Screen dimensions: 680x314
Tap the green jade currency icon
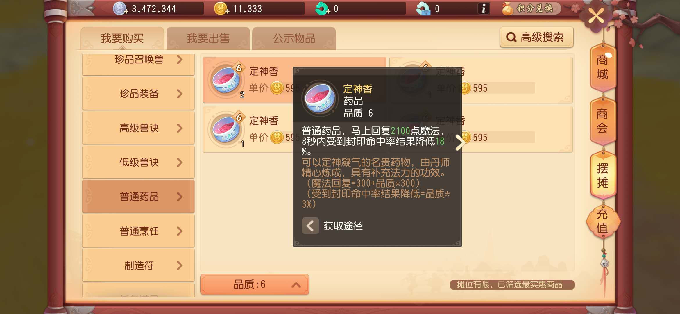[322, 8]
